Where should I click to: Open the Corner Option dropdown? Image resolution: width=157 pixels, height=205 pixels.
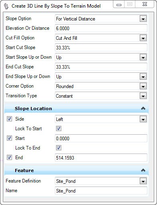pyautogui.click(x=143, y=86)
